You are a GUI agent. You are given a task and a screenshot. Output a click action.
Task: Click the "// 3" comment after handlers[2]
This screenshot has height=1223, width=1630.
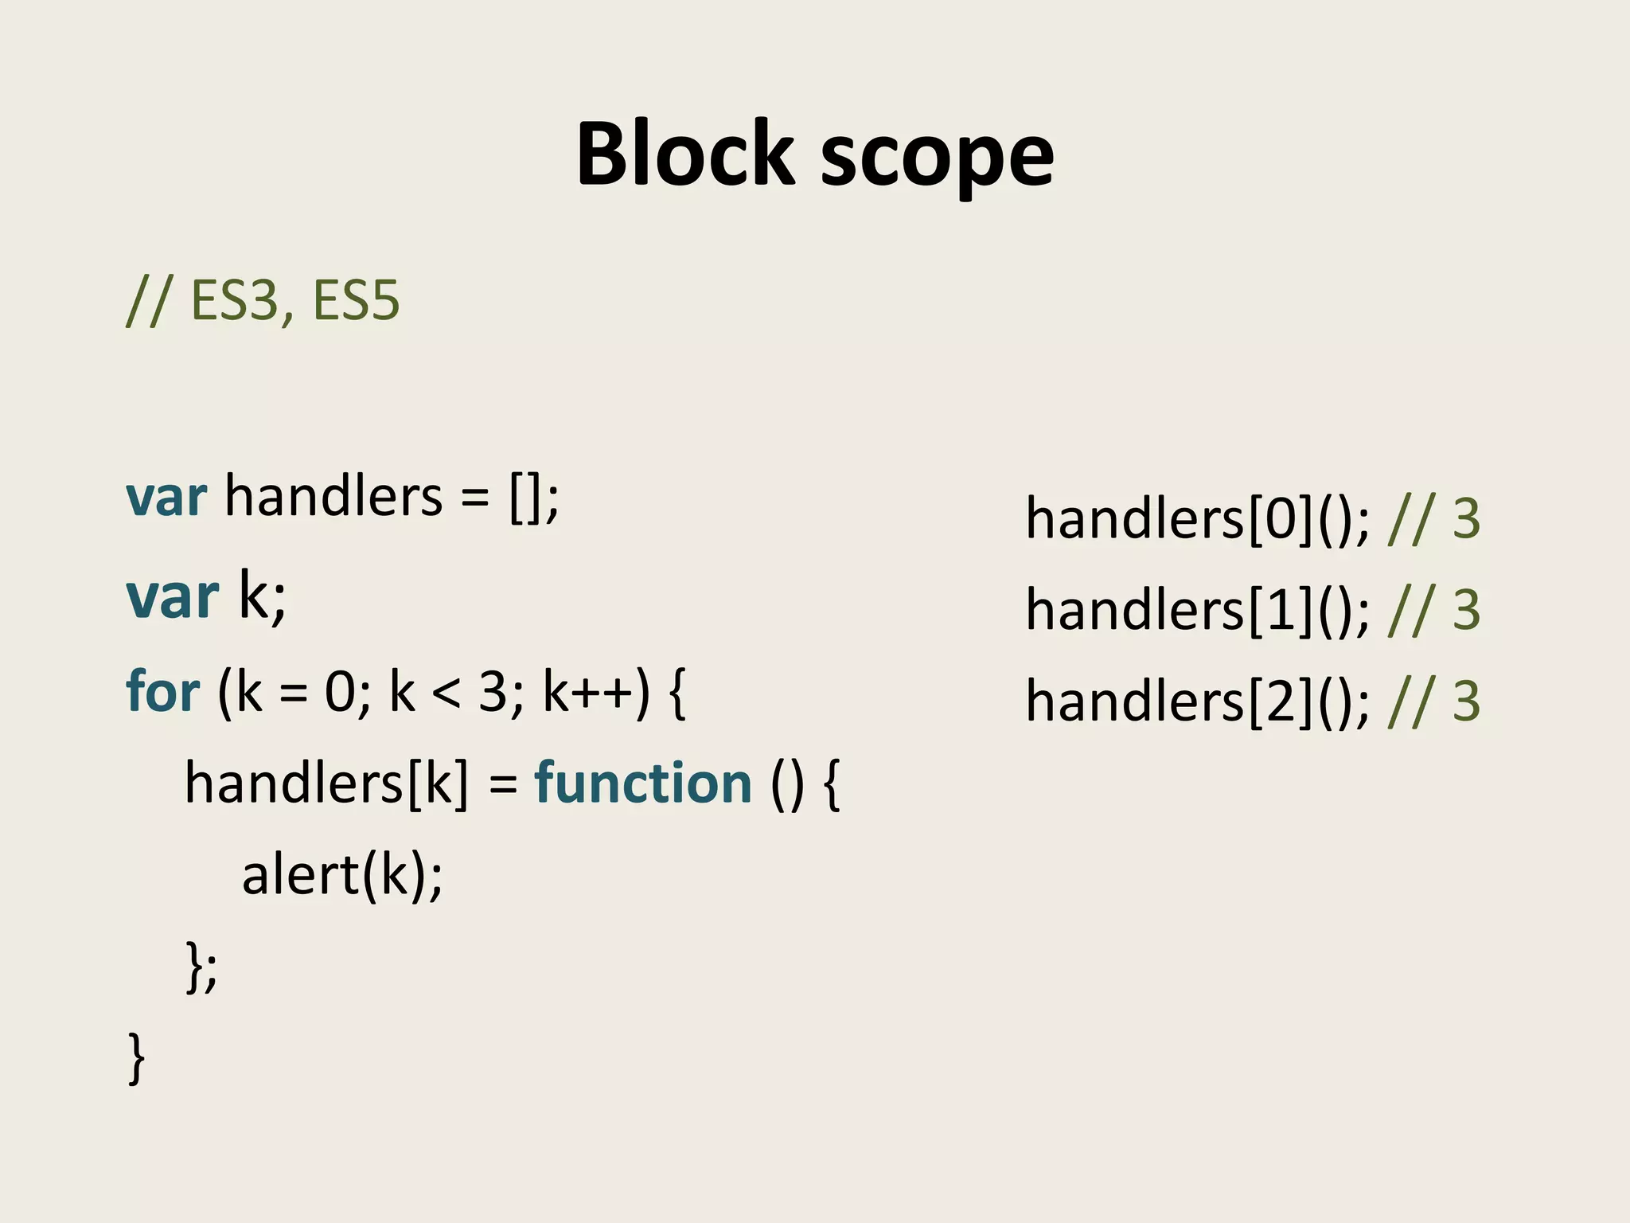pos(1433,701)
